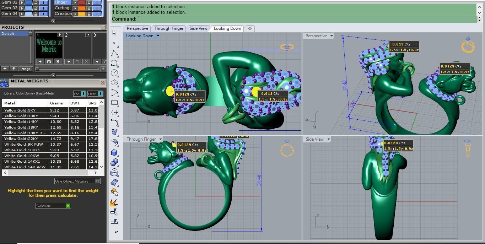Select the solid Box tool
485x244 pixels.
pos(114,152)
